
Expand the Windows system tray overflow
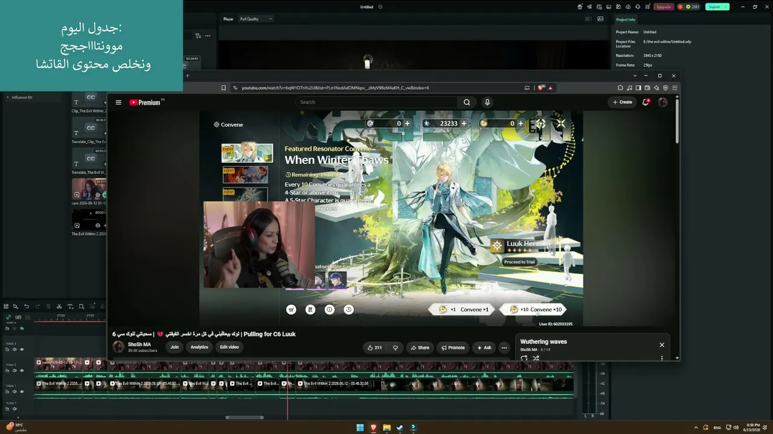click(x=696, y=428)
